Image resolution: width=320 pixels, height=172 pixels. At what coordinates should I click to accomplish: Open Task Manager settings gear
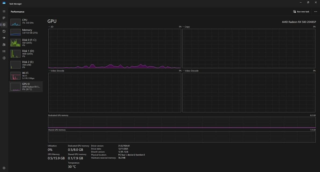[x=4, y=168]
